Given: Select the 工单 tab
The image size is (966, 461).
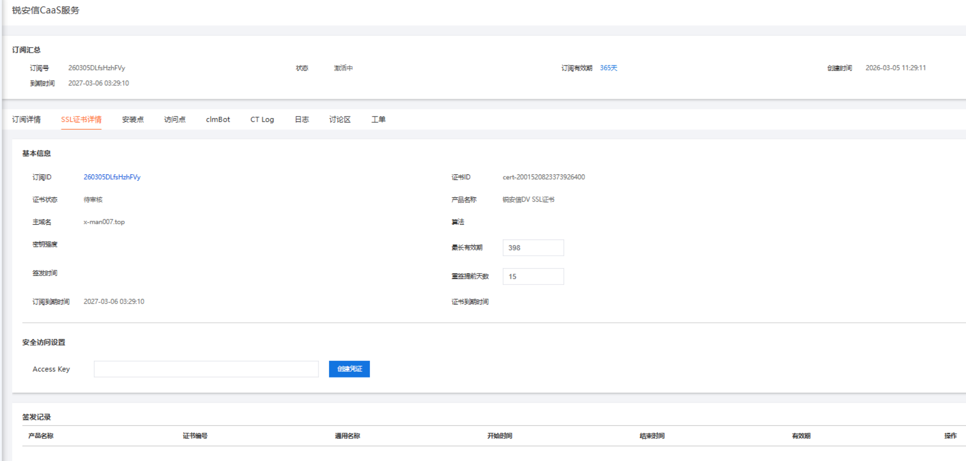Looking at the screenshot, I should [378, 120].
